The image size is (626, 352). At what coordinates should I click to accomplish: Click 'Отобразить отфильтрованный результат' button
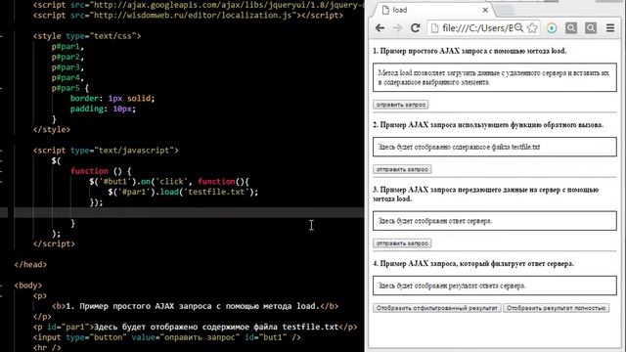(437, 308)
